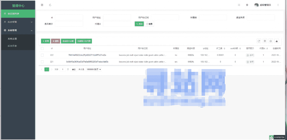Click address TNW4irRDZ2ckcZFp6D6371XzkPFb37nJ2s
The width and height of the screenshot is (287, 140).
(87, 55)
